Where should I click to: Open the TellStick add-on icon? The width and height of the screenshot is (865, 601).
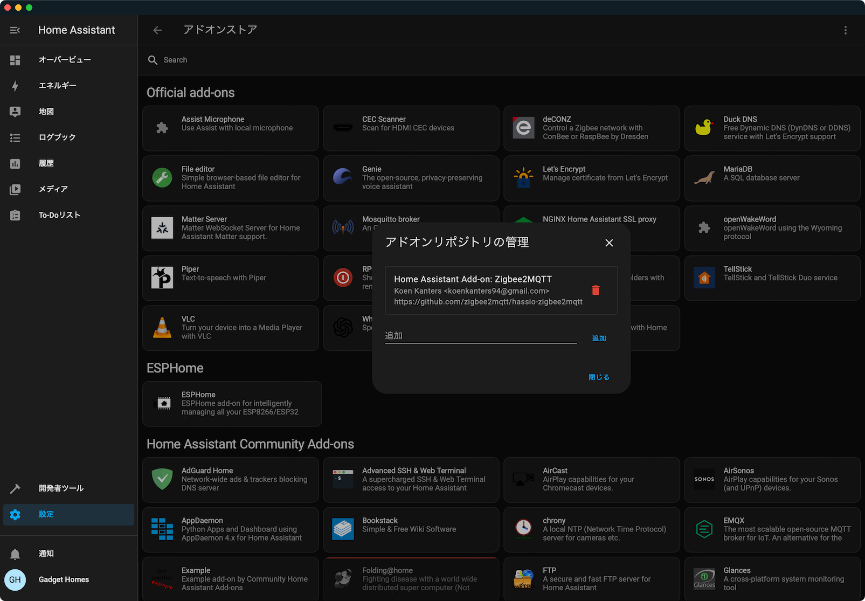(704, 278)
